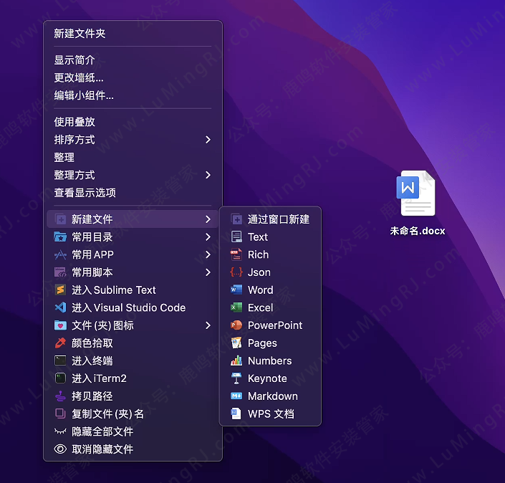Image resolution: width=505 pixels, height=483 pixels.
Task: Click the Text file icon
Action: [236, 237]
